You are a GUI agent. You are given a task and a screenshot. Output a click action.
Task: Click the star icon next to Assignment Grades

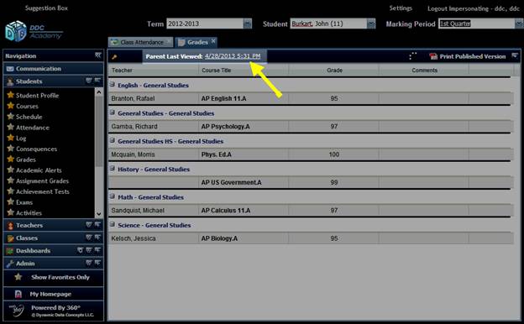(x=11, y=180)
